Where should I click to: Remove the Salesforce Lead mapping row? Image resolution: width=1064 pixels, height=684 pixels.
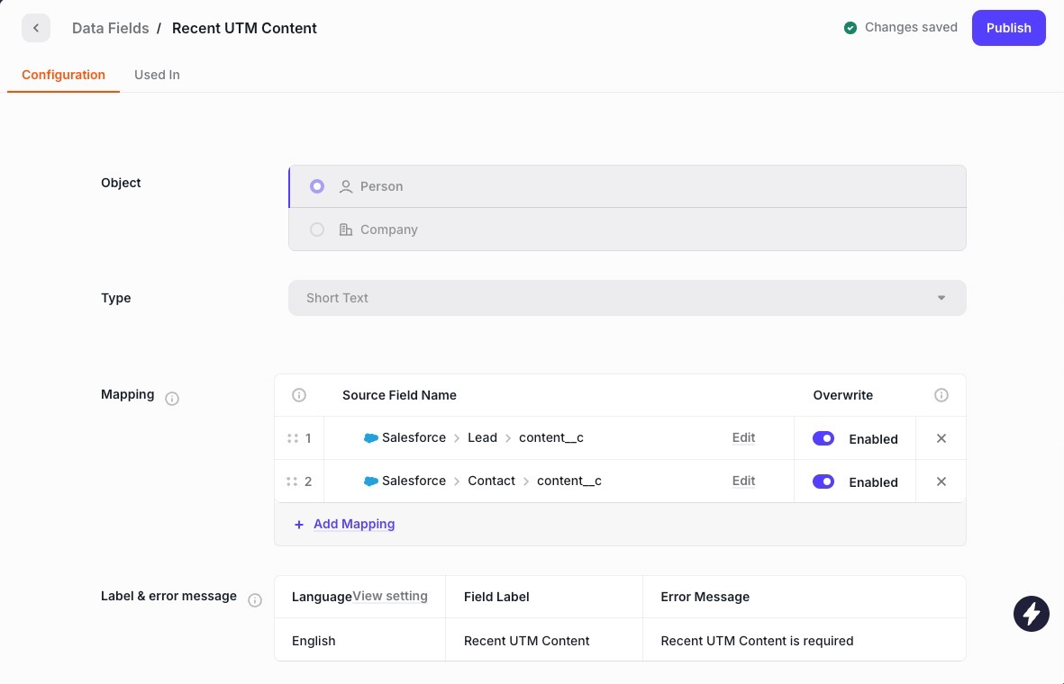pyautogui.click(x=941, y=438)
